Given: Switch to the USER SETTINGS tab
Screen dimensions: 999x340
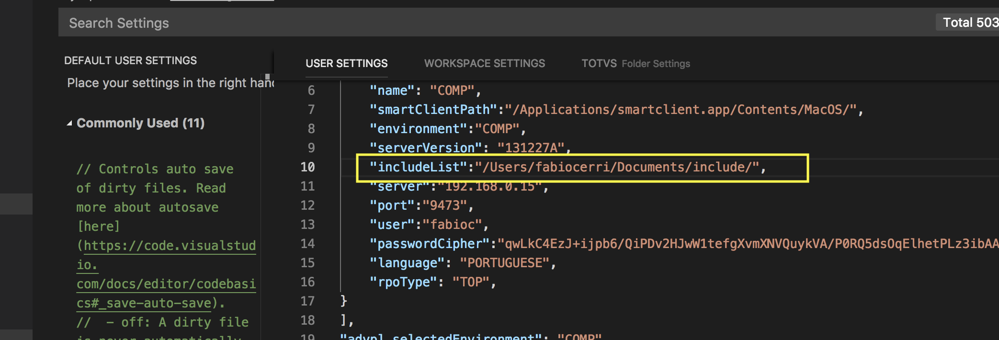Looking at the screenshot, I should point(347,63).
